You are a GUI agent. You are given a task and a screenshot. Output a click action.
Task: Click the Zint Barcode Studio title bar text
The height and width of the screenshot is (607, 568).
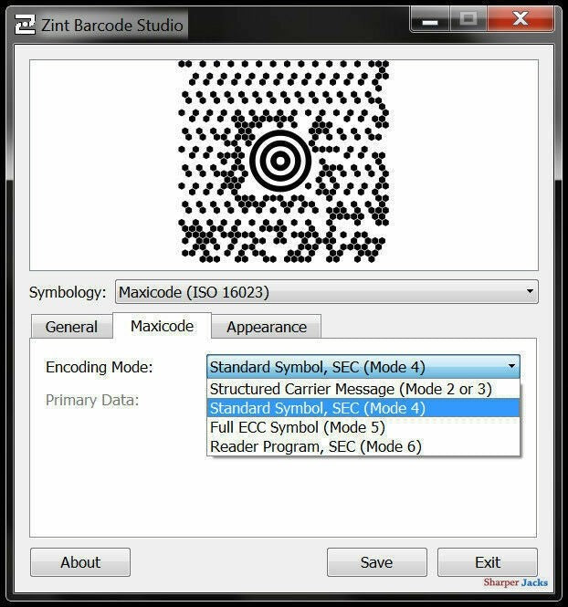(111, 25)
